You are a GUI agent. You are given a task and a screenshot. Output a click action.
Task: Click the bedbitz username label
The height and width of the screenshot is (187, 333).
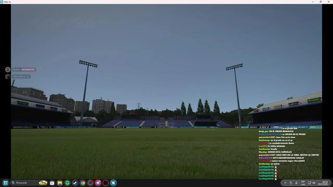pos(16,70)
